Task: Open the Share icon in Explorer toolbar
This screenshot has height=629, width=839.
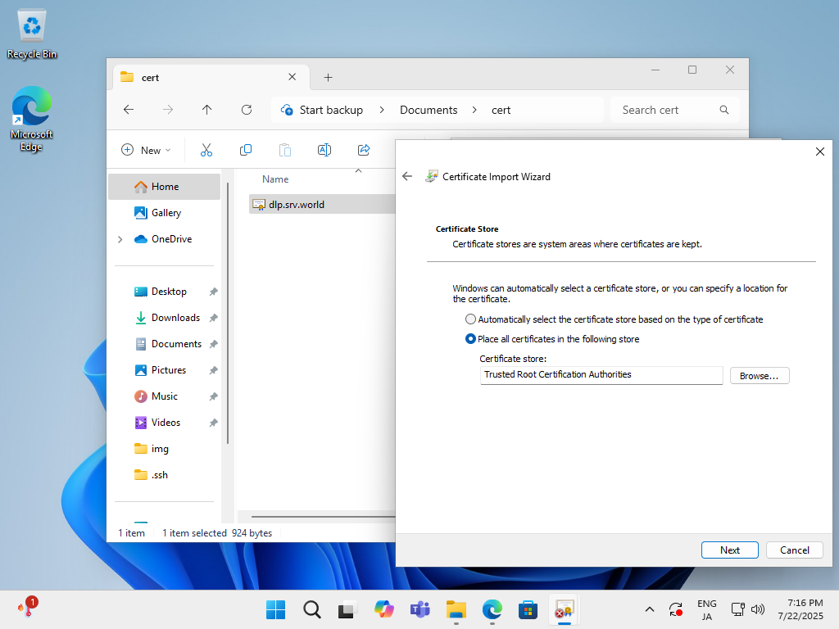Action: [363, 150]
